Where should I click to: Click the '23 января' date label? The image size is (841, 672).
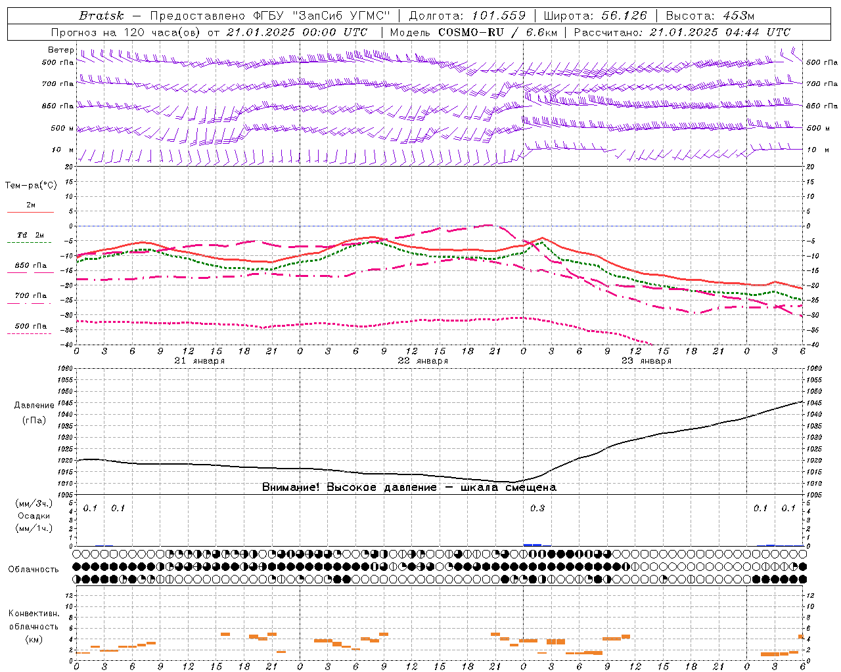click(x=646, y=361)
